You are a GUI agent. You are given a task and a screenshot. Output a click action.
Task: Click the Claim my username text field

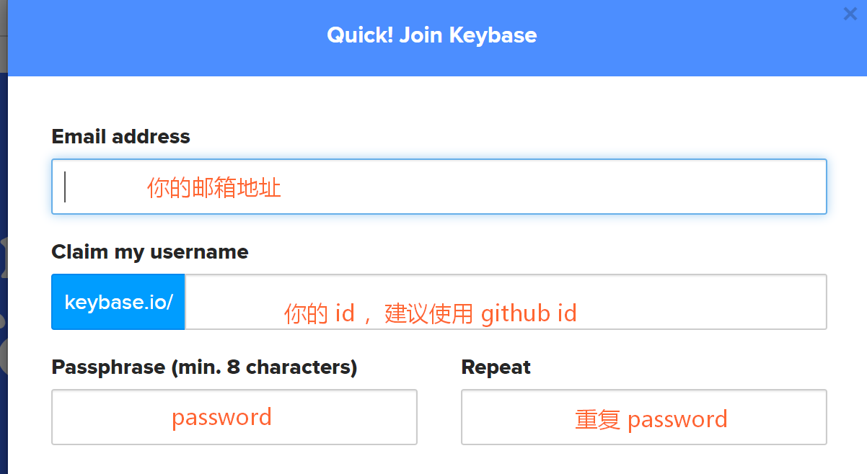pos(505,302)
